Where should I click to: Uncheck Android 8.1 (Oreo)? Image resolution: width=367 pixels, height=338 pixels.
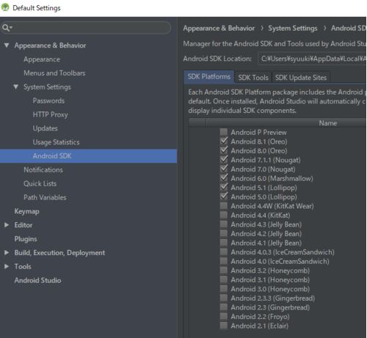click(224, 142)
